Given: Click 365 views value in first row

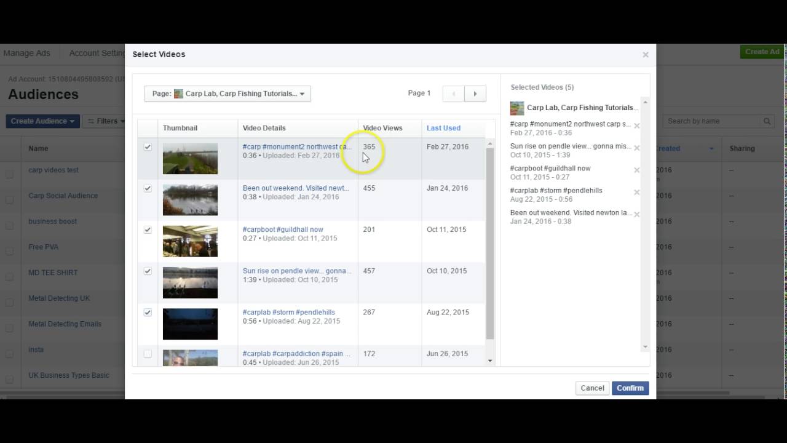Looking at the screenshot, I should [369, 147].
